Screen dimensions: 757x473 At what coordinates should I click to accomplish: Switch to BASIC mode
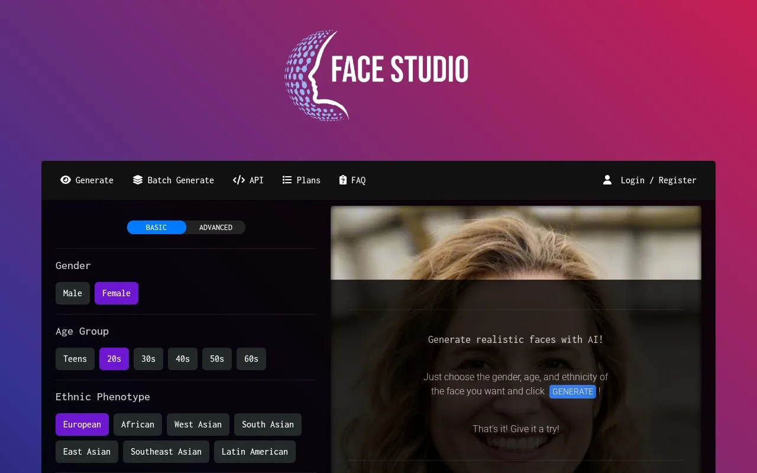pos(157,228)
